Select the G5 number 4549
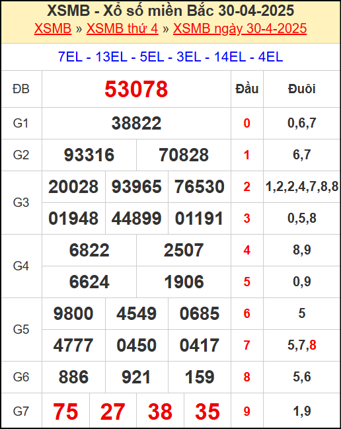 (136, 313)
